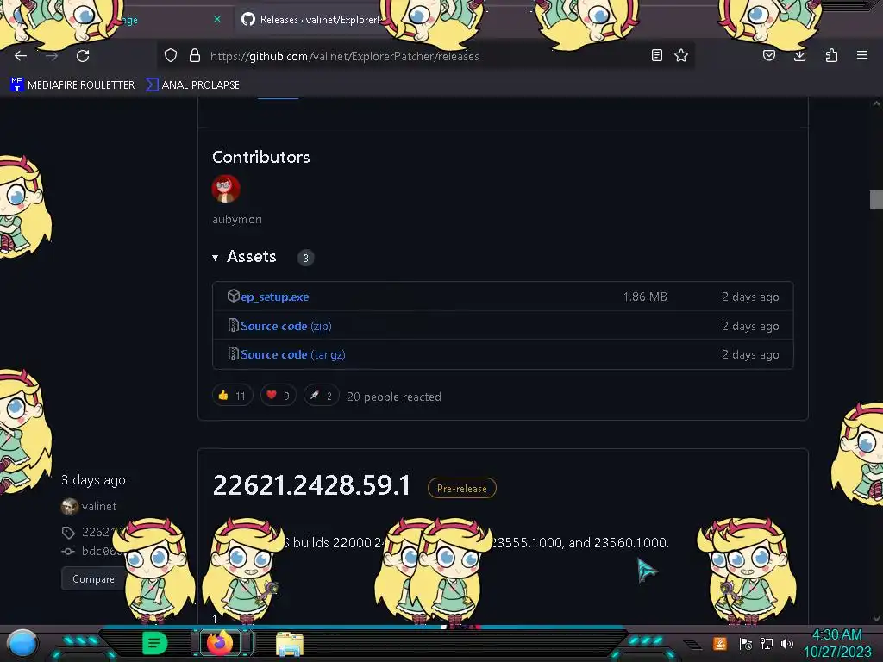Switch to Releases valinet/ExplorerPatcher tab
The image size is (883, 662).
coord(312,20)
